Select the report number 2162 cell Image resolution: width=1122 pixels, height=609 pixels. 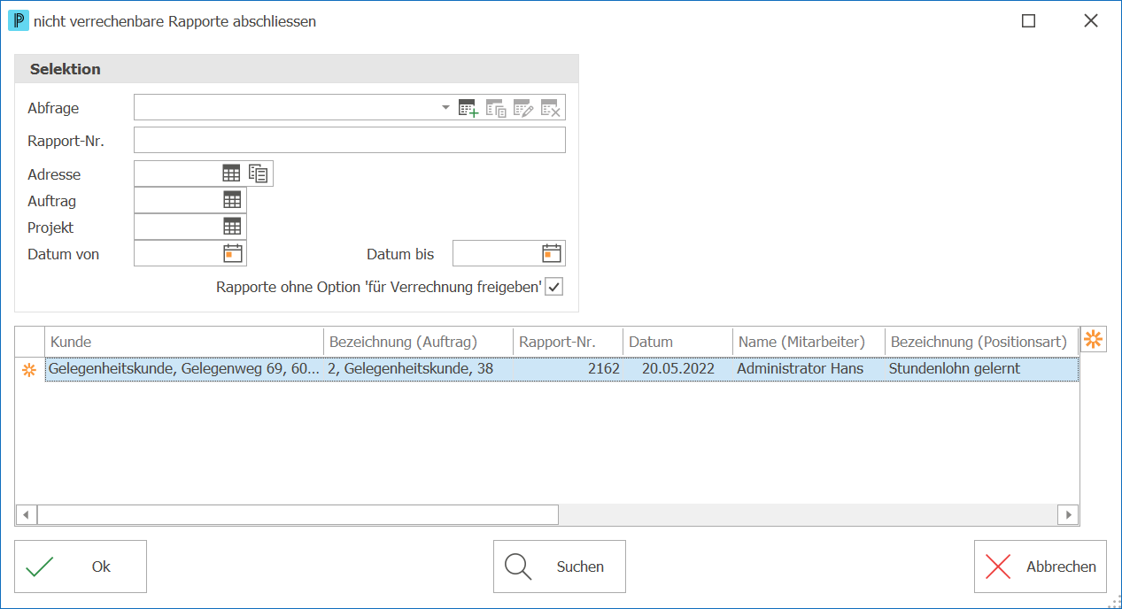coord(569,368)
